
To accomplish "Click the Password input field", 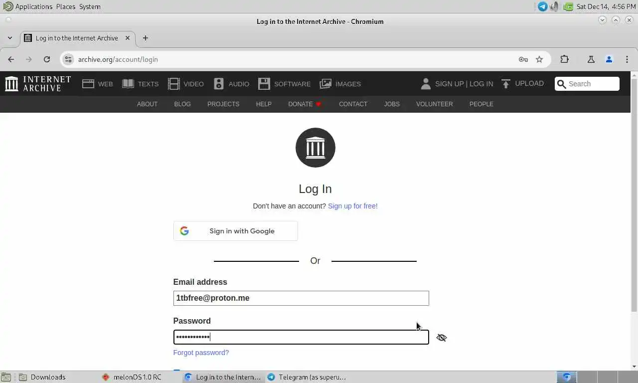I will click(x=301, y=337).
